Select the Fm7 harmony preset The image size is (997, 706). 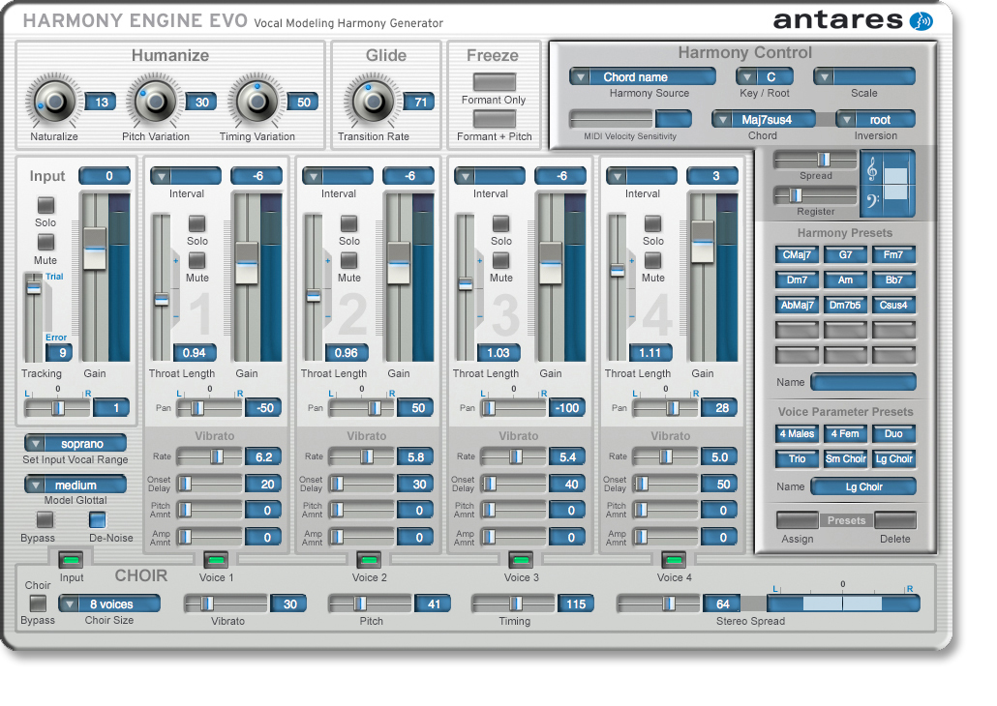point(893,254)
